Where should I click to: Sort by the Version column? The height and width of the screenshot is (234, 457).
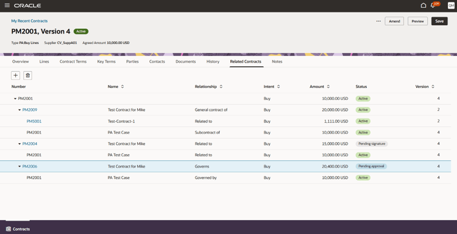pyautogui.click(x=433, y=87)
